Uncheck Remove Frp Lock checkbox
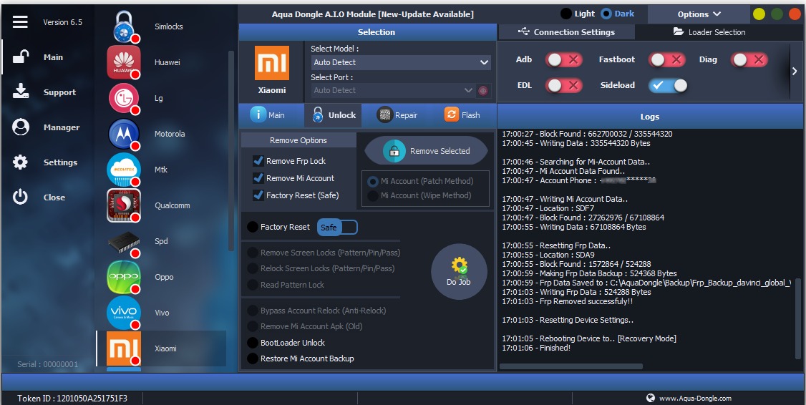The height and width of the screenshot is (405, 806). tap(258, 161)
